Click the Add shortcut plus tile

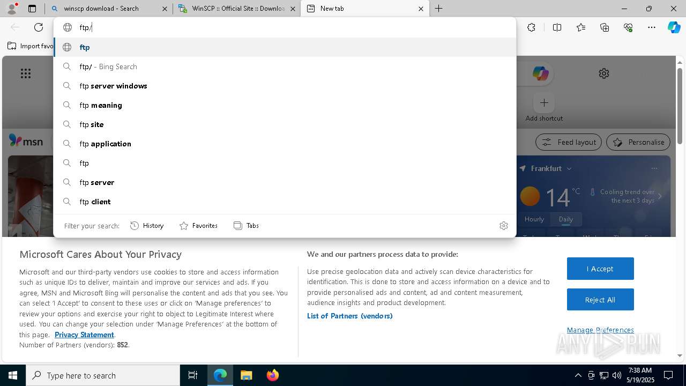(x=544, y=102)
